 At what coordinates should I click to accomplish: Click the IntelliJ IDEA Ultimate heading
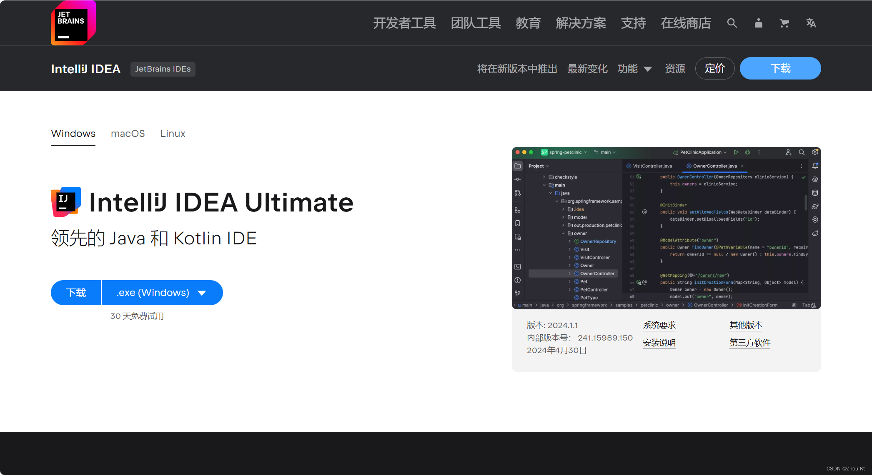click(x=221, y=202)
